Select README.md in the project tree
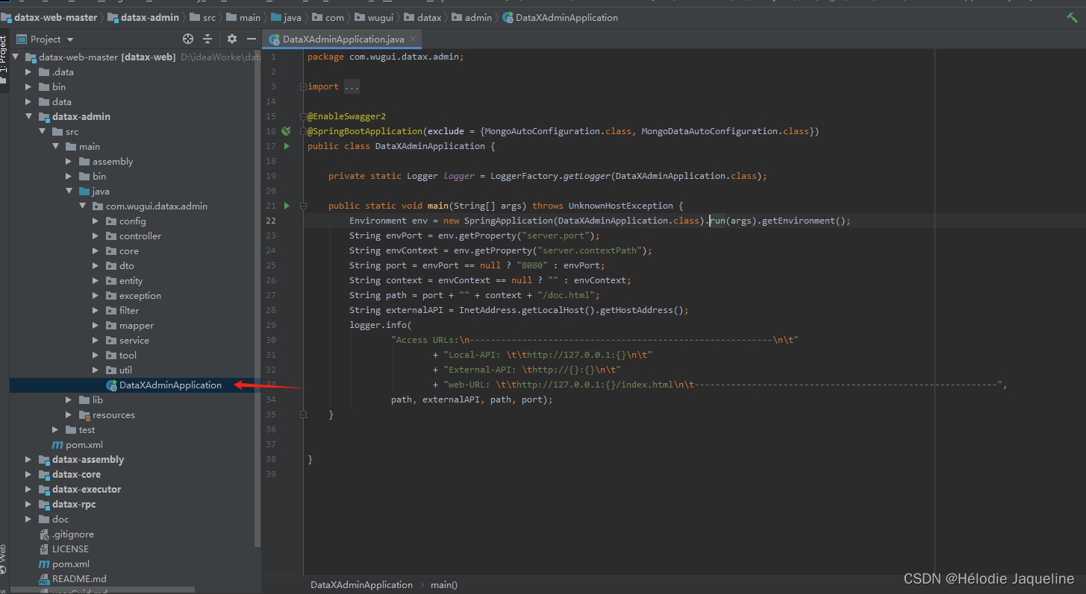 tap(79, 579)
